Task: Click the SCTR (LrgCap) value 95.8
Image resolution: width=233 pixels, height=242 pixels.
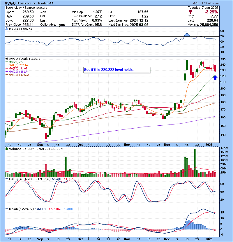Action: (98, 24)
